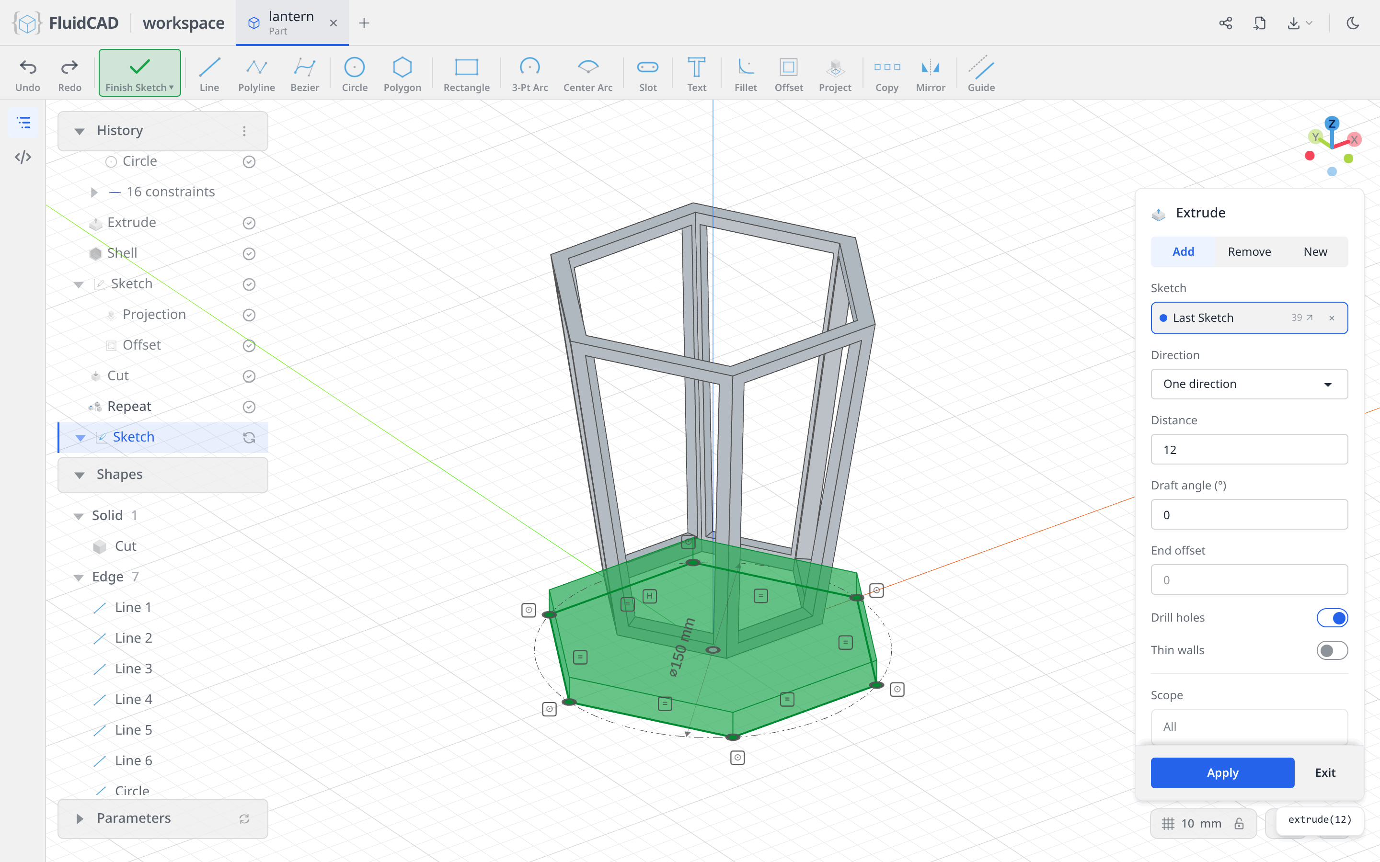The height and width of the screenshot is (862, 1380).
Task: Collapse the Shapes panel
Action: click(79, 475)
